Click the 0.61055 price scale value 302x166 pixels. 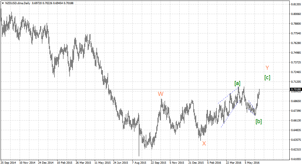[296, 159]
